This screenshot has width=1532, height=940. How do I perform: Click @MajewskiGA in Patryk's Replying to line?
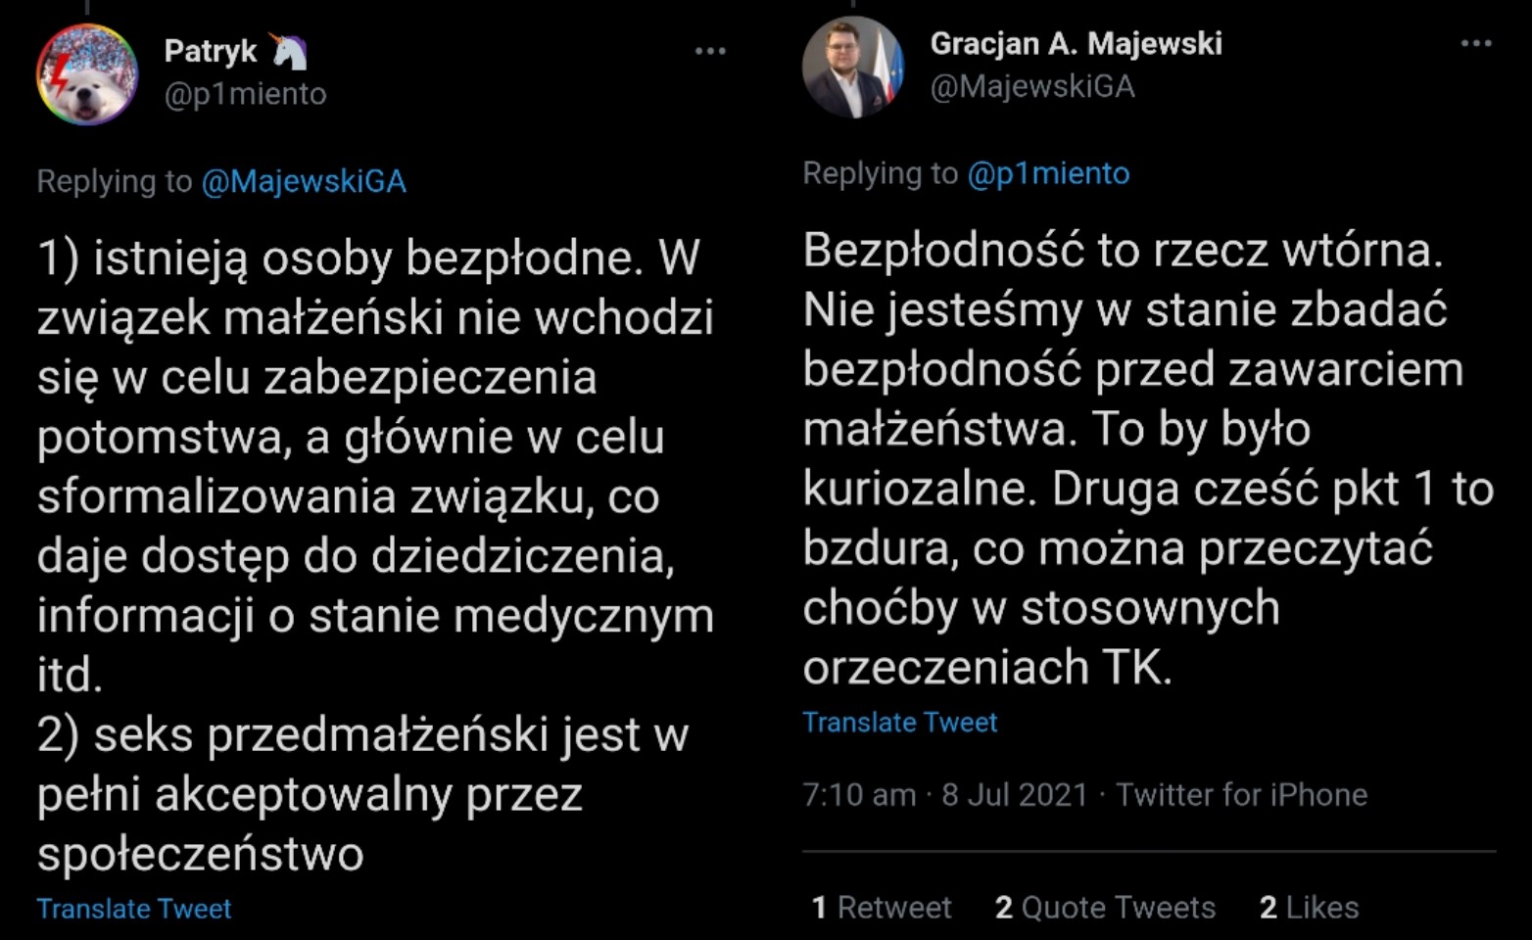point(304,181)
